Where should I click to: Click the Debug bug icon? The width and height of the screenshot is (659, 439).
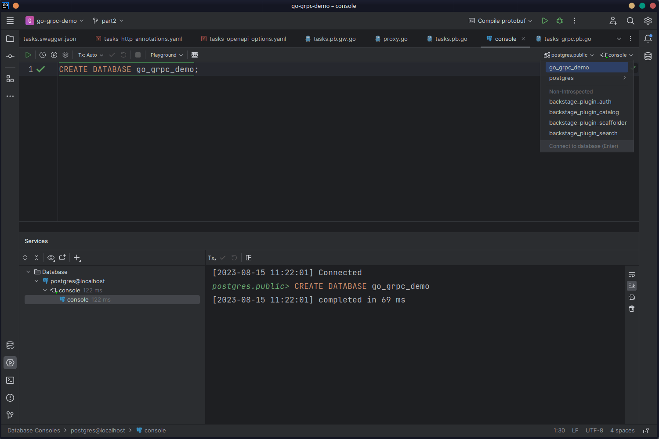(560, 21)
